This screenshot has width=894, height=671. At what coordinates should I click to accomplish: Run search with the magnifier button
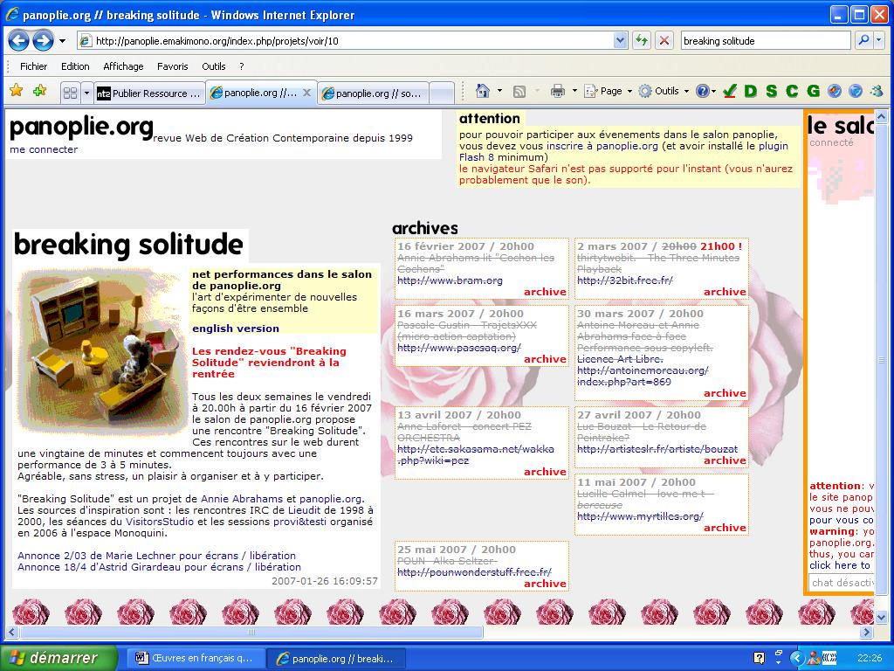tap(863, 40)
